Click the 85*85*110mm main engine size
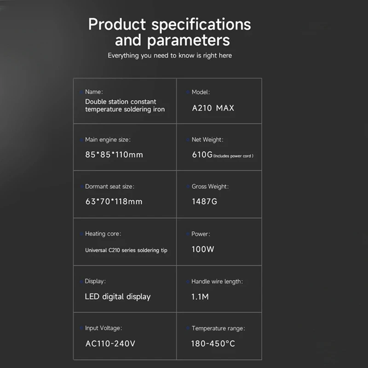Viewport: 368px width, 368px height. (114, 155)
